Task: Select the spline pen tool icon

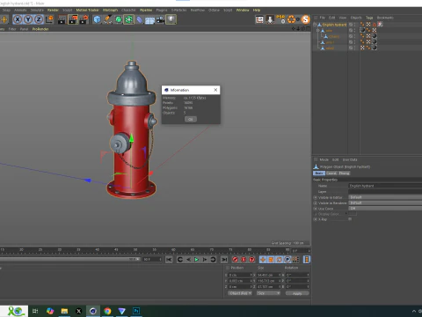Action: click(x=107, y=19)
